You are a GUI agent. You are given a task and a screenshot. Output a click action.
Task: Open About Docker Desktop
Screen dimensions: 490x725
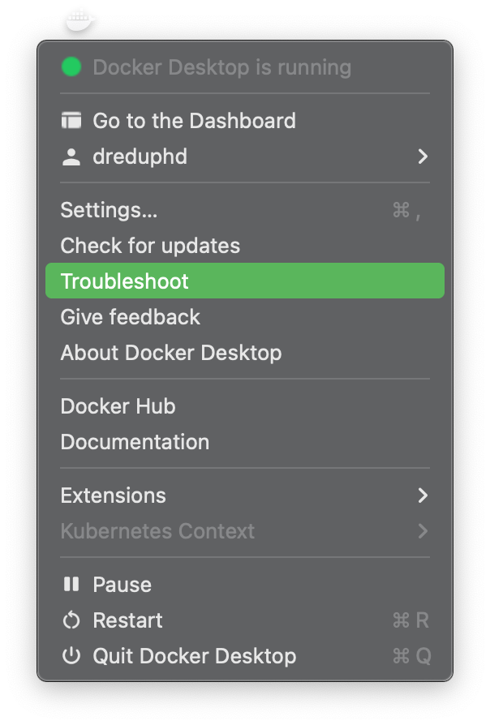pyautogui.click(x=170, y=353)
